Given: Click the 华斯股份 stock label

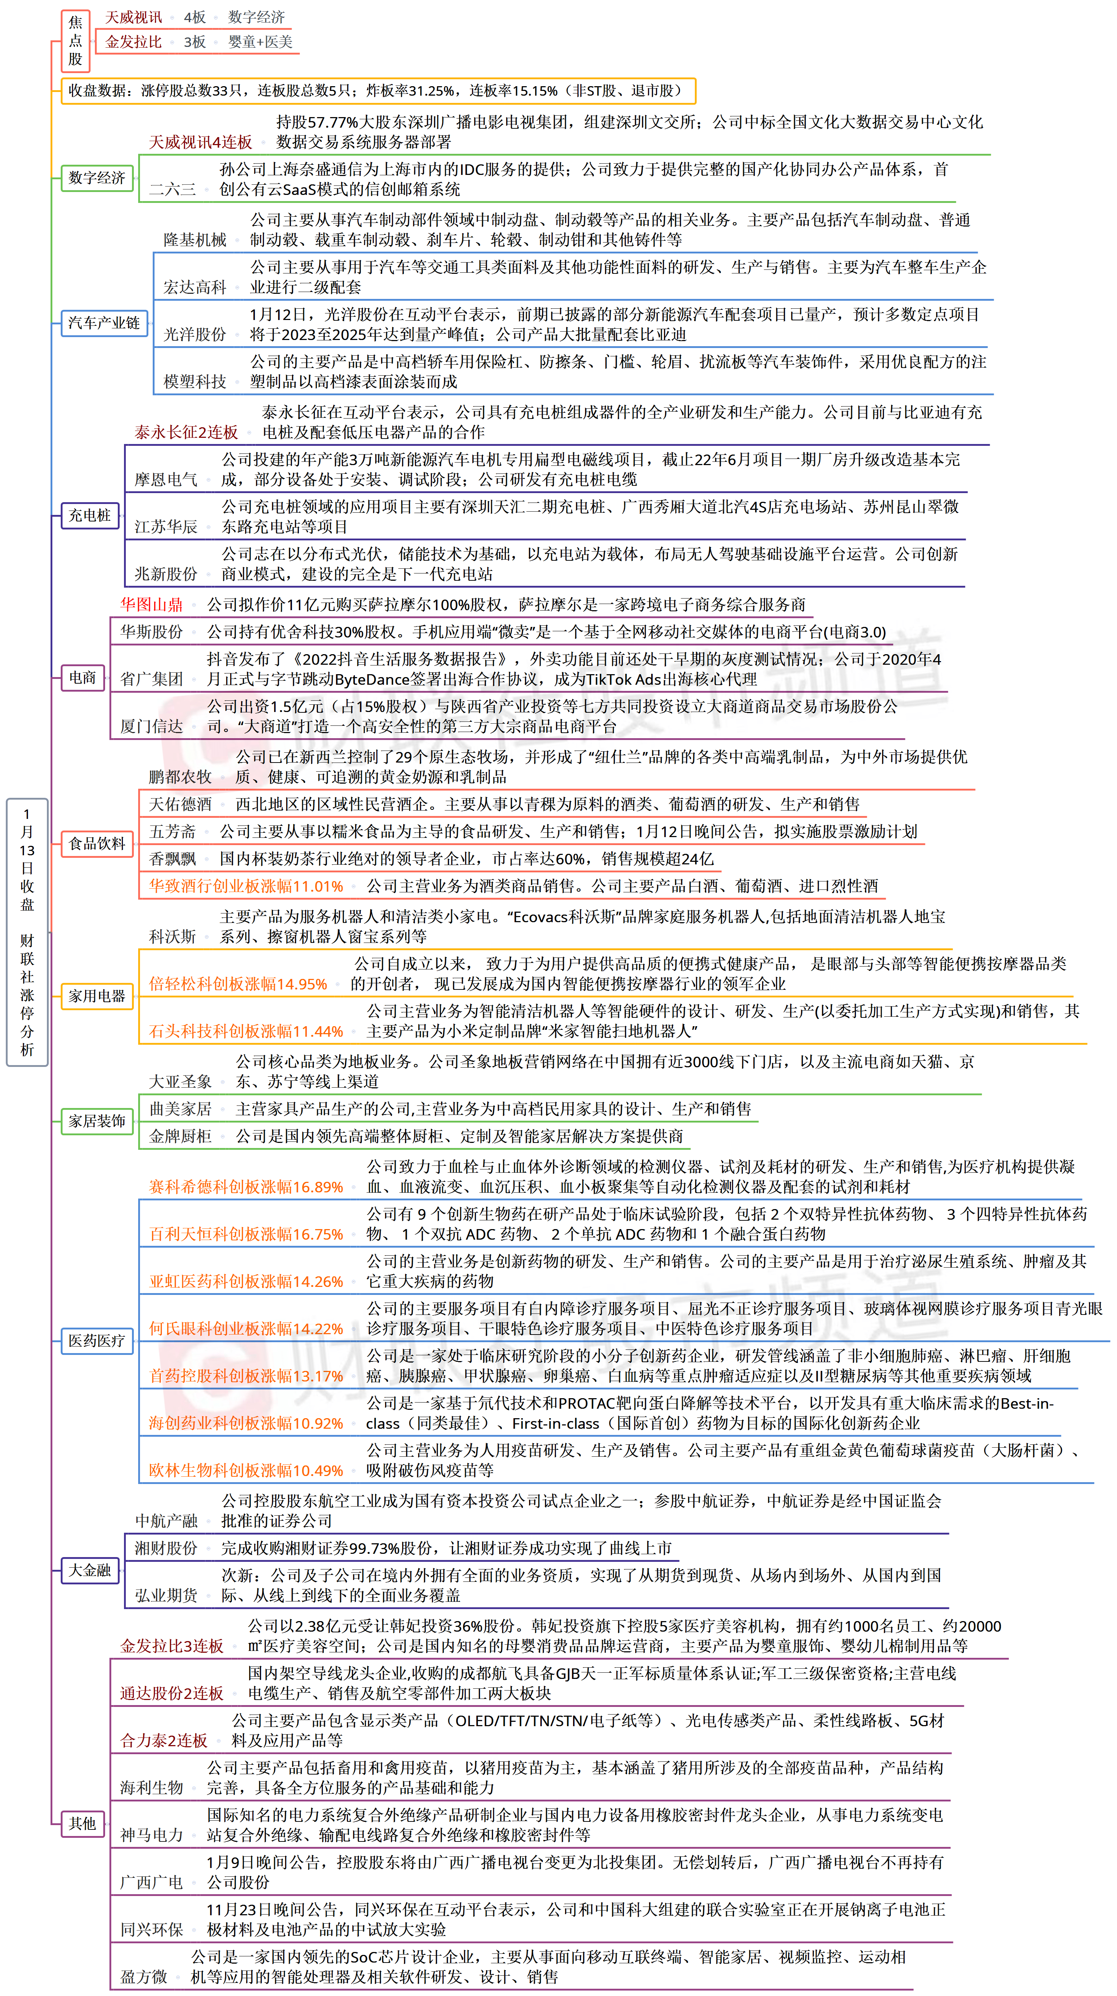Looking at the screenshot, I should (152, 632).
